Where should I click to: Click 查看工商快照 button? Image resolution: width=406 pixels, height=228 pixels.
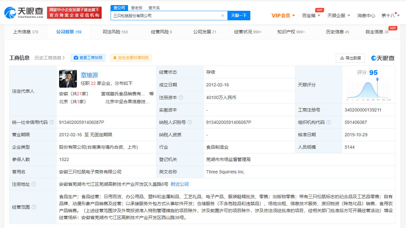88,58
